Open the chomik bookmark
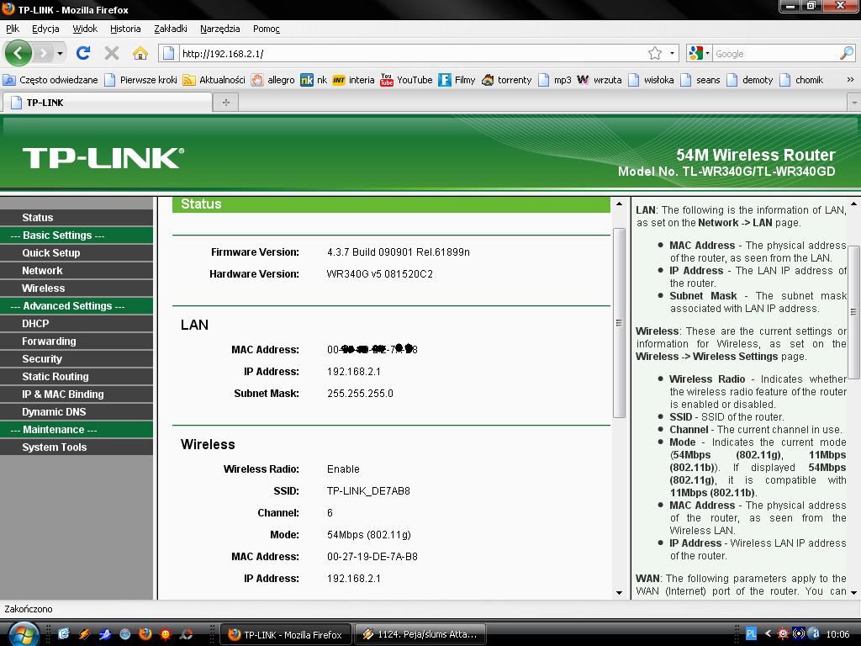 pyautogui.click(x=801, y=80)
